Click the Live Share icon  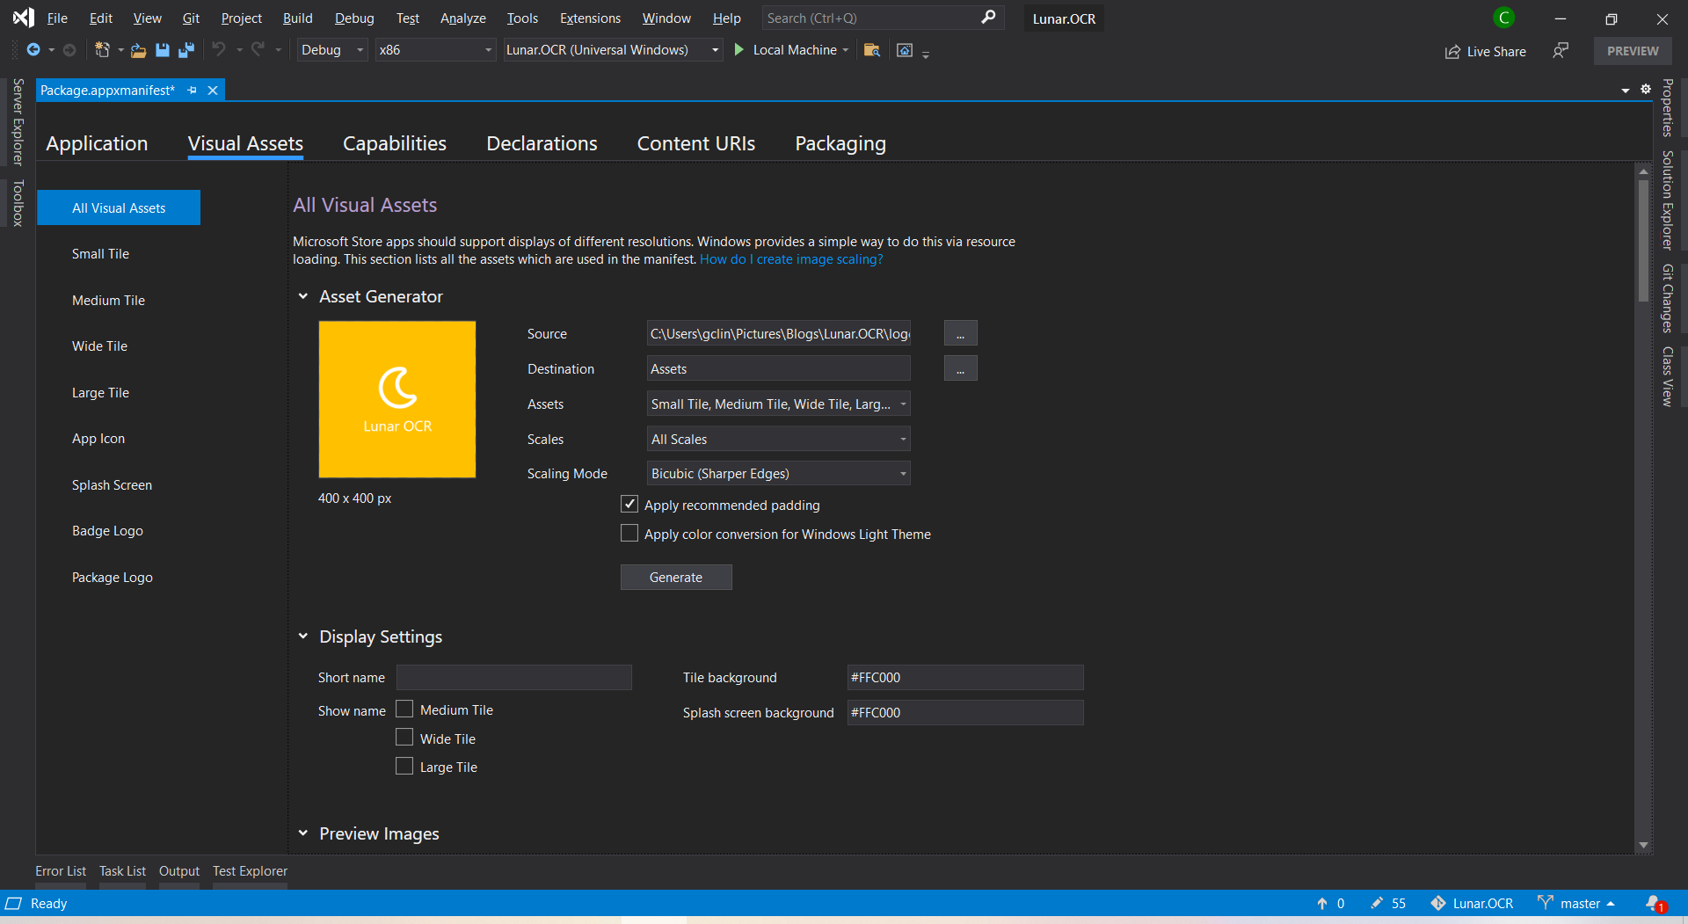click(x=1452, y=52)
